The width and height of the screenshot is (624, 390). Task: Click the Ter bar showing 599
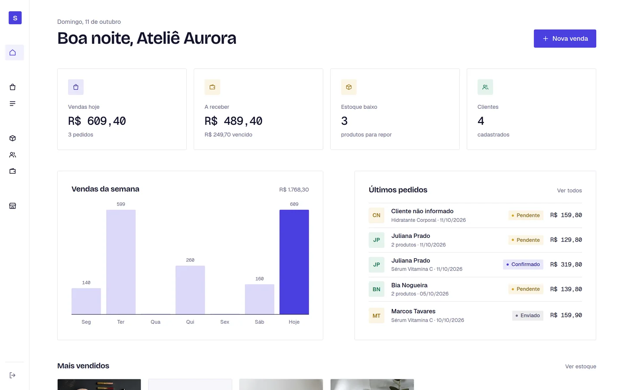click(x=121, y=262)
